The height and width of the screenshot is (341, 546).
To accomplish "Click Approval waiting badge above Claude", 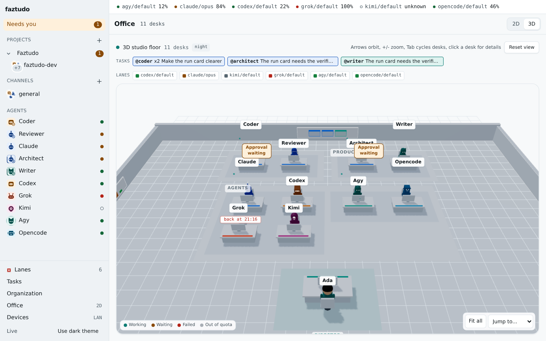I will 257,150.
